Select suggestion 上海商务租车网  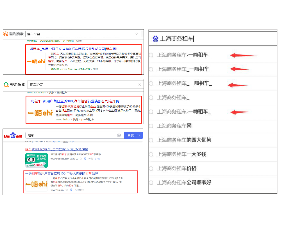tap(213, 126)
